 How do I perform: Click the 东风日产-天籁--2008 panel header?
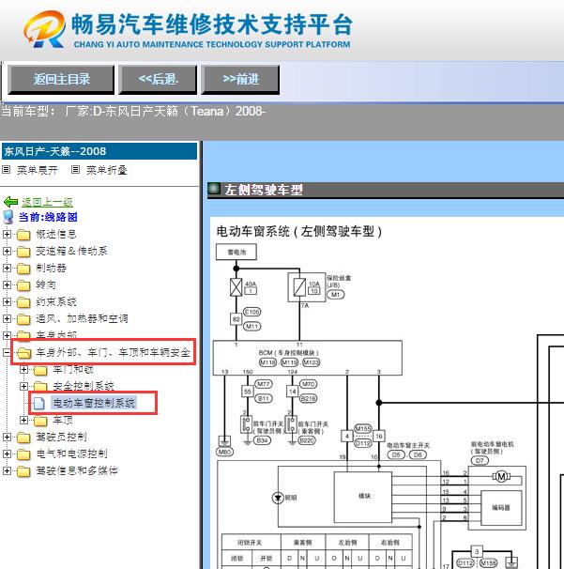pos(99,151)
